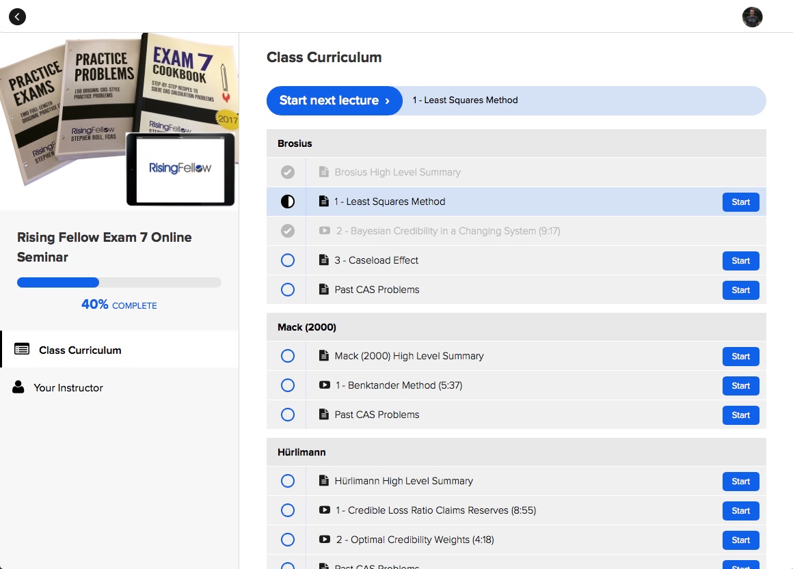Screen dimensions: 793x569
Task: Toggle completion circle for Benktander Method
Action: pyautogui.click(x=288, y=385)
